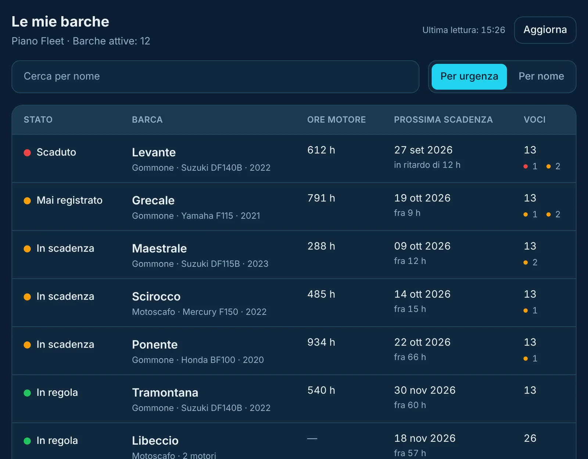588x459 pixels.
Task: Click Maestrale's orange items count 2
Action: coord(530,262)
